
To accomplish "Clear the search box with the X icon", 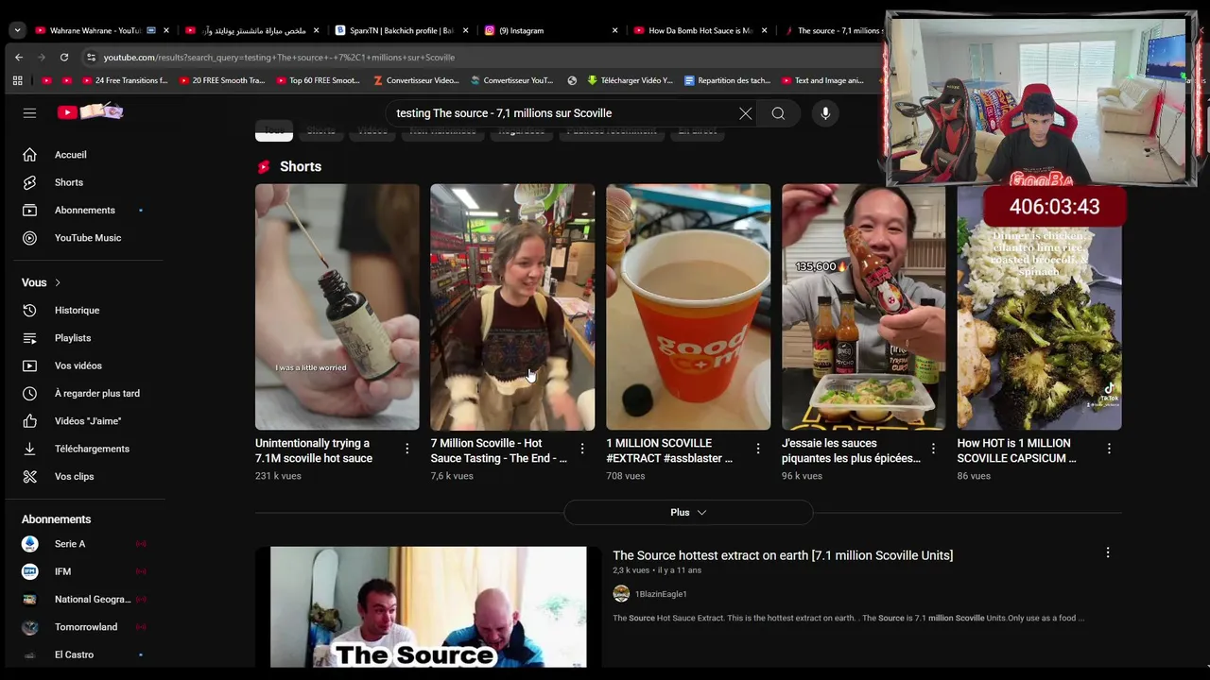I will 745,113.
